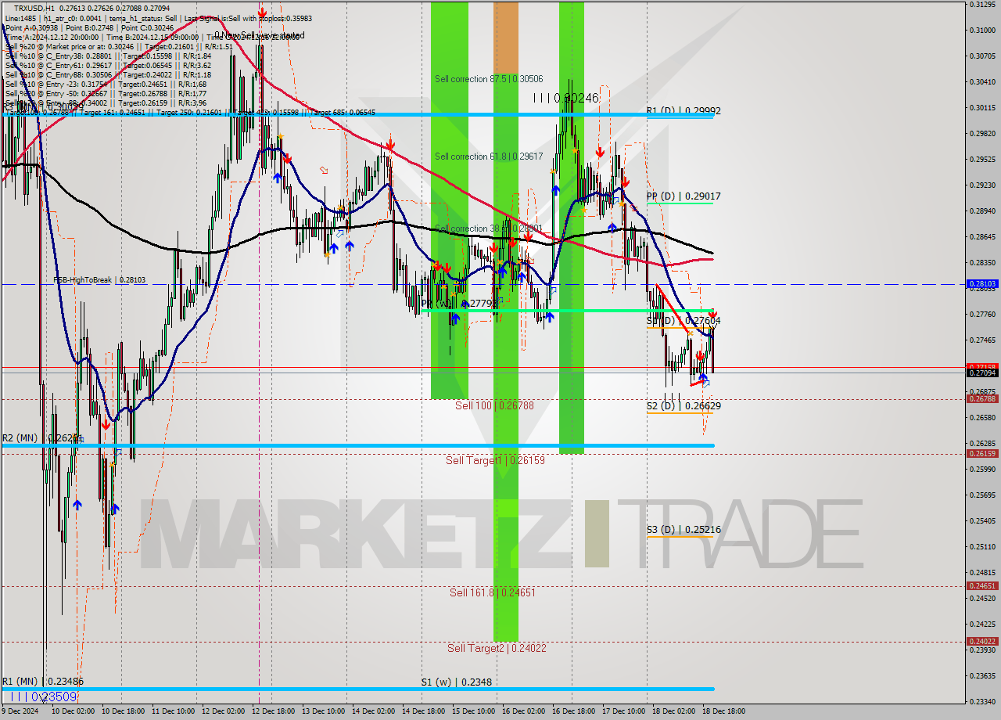Viewport: 1001px width, 720px height.
Task: Select the 'S1 (w) | 0.2348' weekly label
Action: click(x=457, y=682)
